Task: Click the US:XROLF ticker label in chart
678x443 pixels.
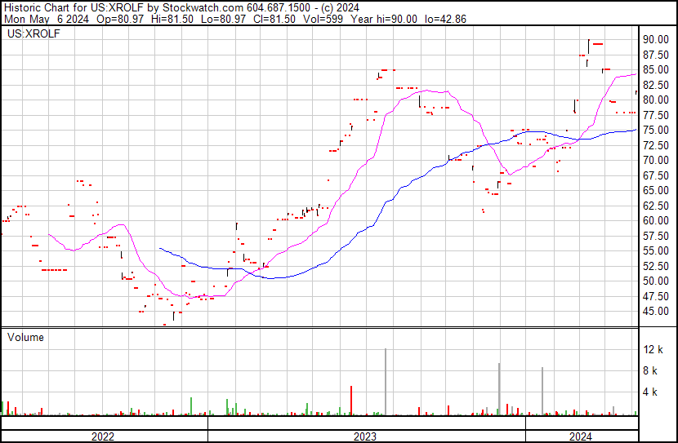Action: 29,34
